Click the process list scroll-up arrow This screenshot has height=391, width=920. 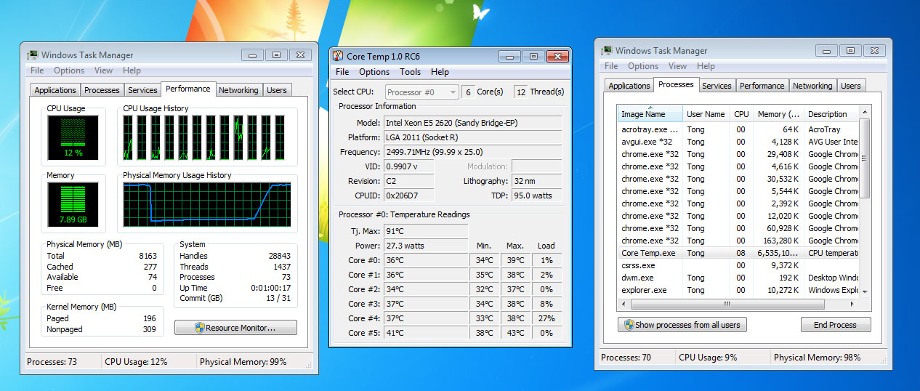click(865, 113)
